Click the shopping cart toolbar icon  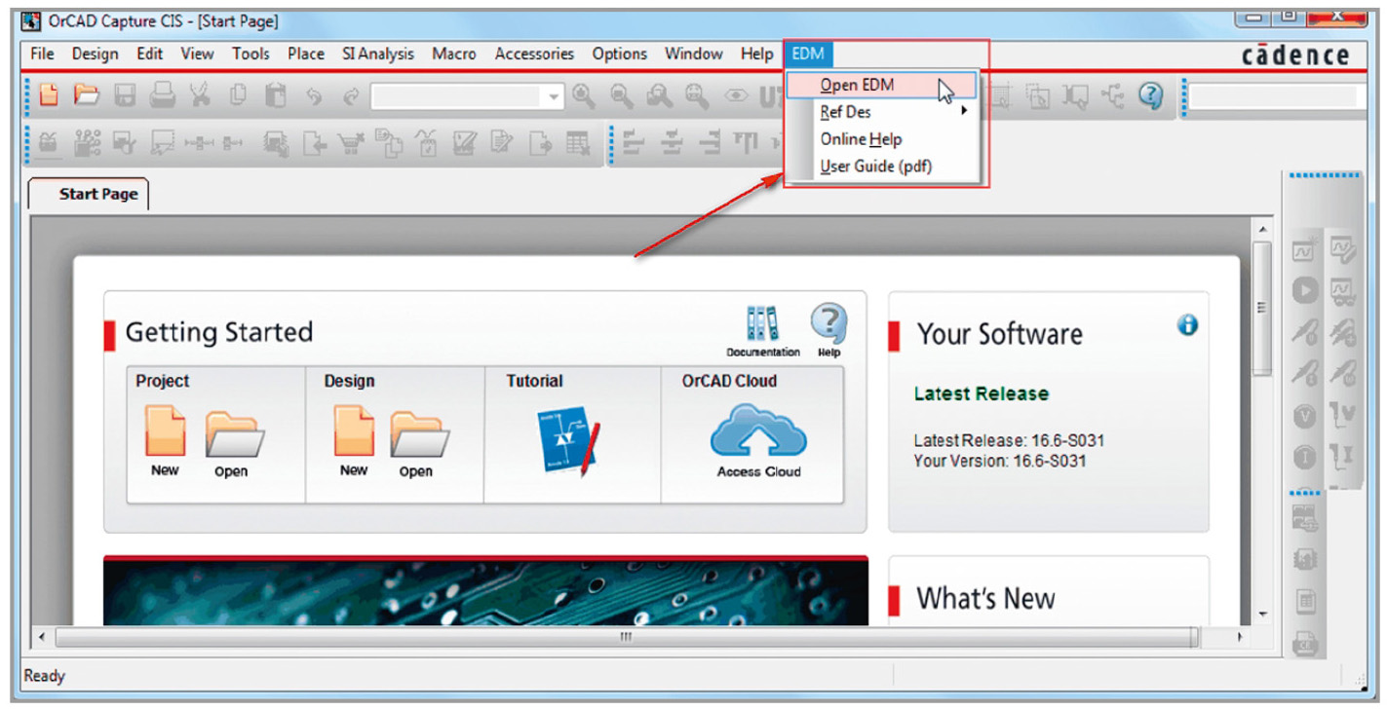(x=351, y=142)
